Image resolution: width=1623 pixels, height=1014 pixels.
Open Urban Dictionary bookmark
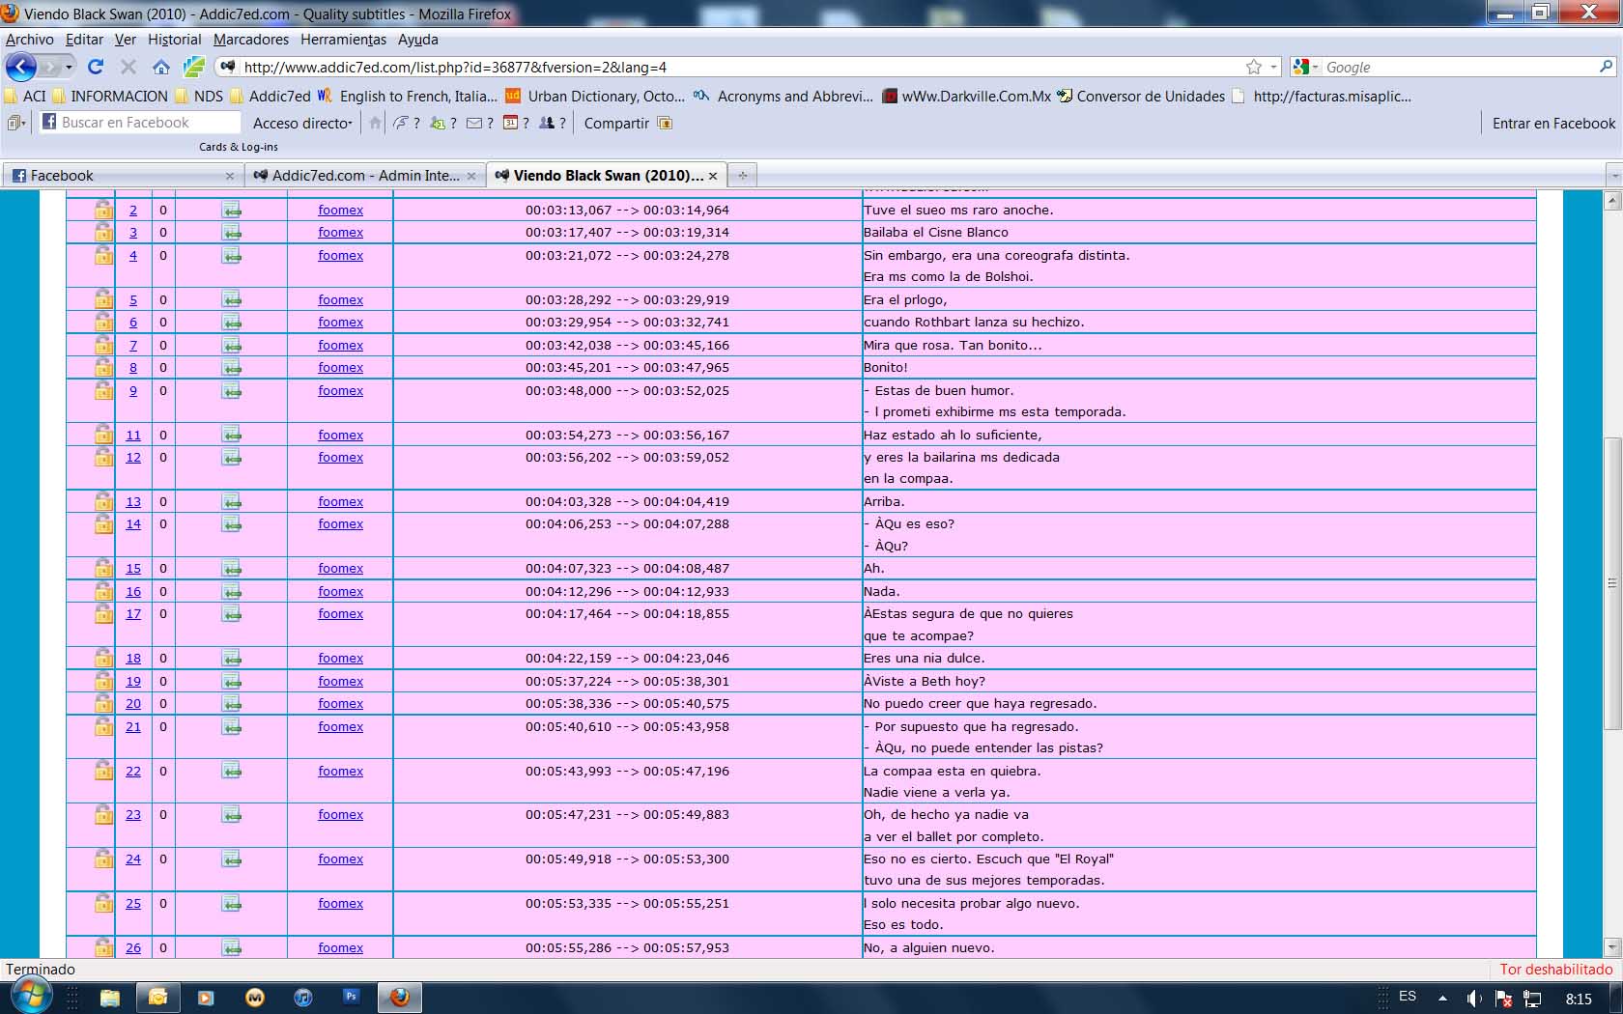click(x=595, y=96)
